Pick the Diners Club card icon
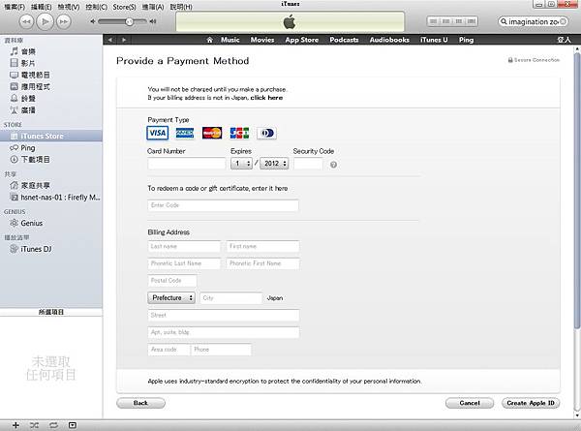The image size is (581, 431). pyautogui.click(x=267, y=133)
